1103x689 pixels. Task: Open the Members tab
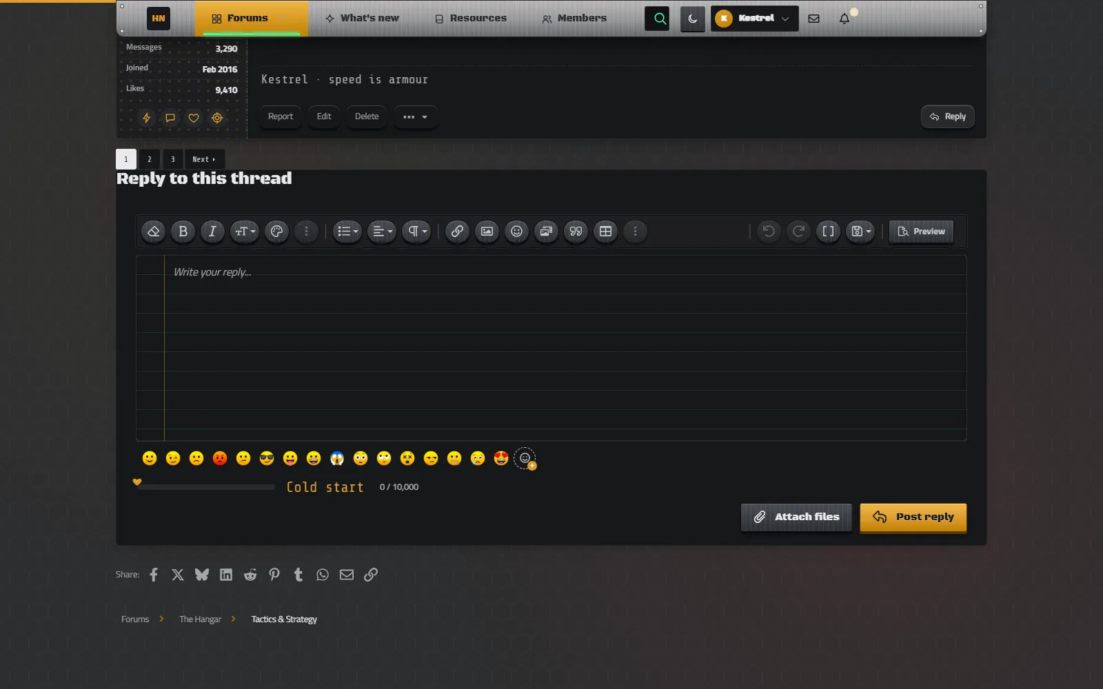574,19
